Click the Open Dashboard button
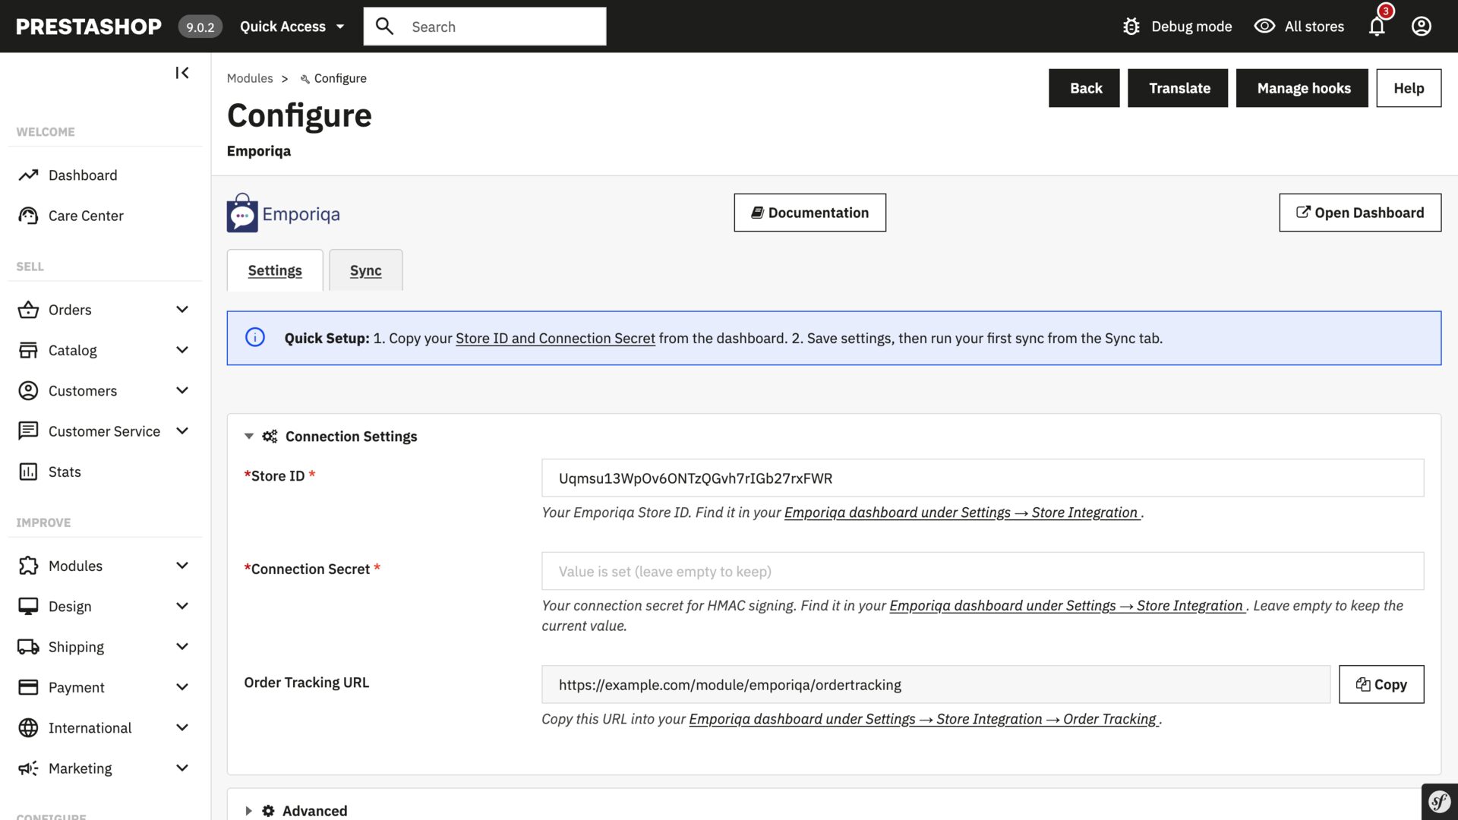The width and height of the screenshot is (1458, 820). tap(1359, 213)
